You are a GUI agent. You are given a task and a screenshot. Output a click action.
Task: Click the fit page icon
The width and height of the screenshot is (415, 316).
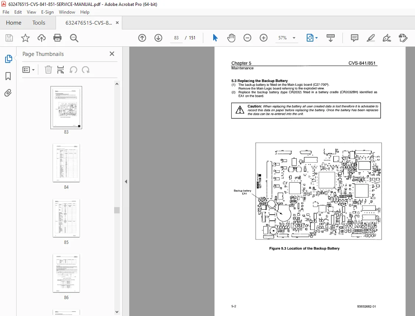click(310, 38)
